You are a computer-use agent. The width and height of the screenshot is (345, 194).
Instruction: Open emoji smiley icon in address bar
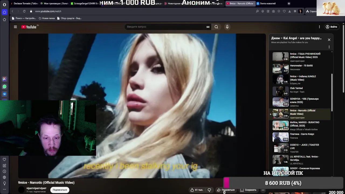263,11
